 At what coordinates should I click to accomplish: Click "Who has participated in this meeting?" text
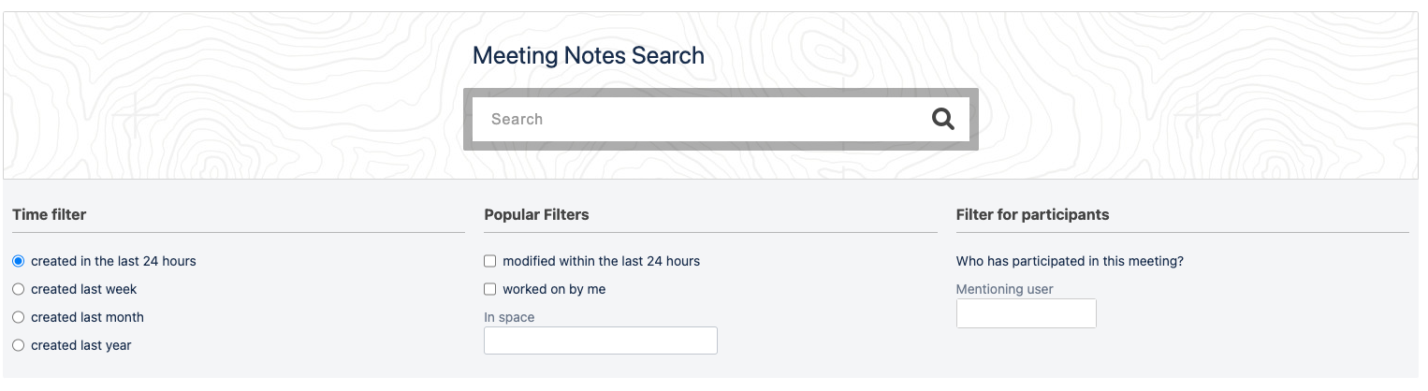pyautogui.click(x=1070, y=261)
